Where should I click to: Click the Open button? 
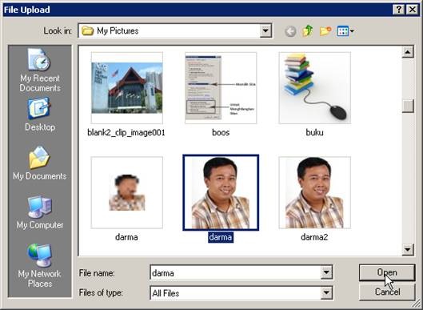click(387, 272)
